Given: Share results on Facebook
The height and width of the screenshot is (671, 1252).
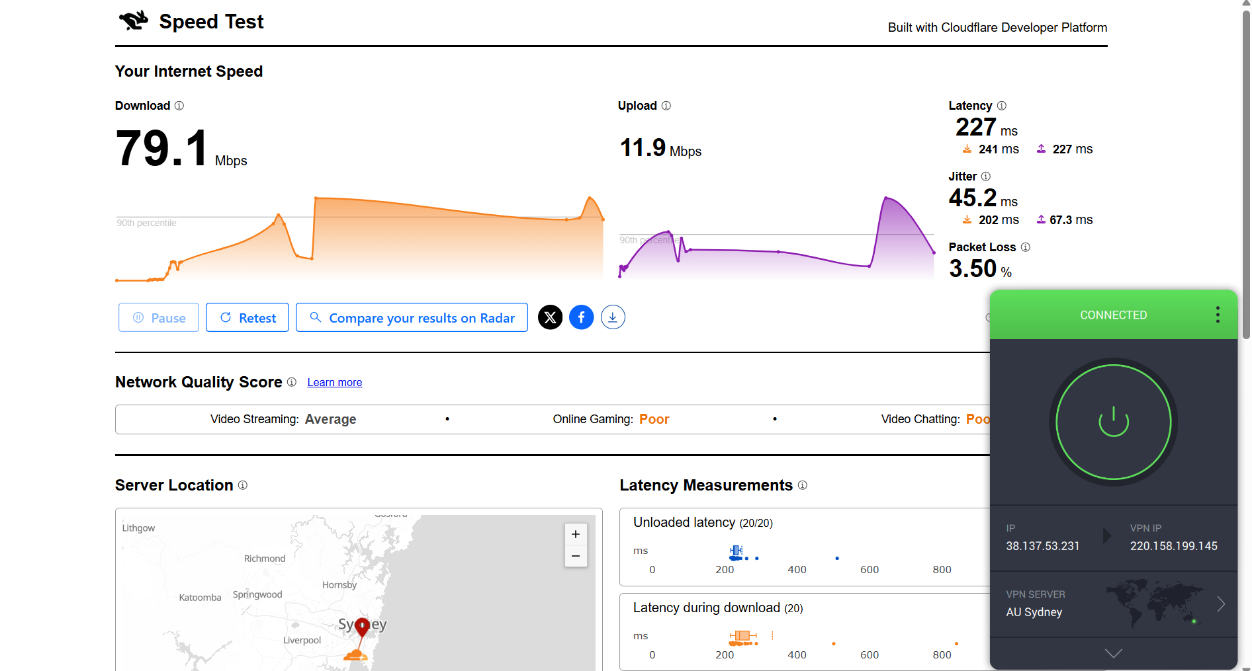Looking at the screenshot, I should pyautogui.click(x=581, y=317).
